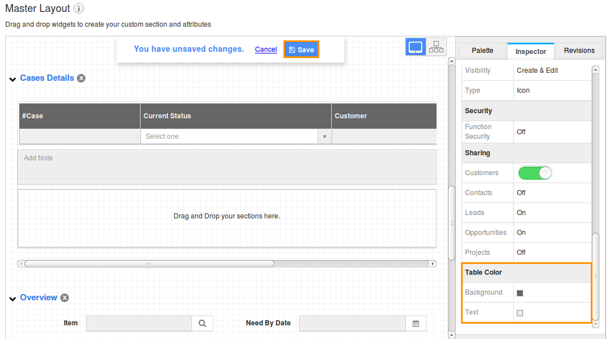The width and height of the screenshot is (609, 339).
Task: Click the #Case input field
Action: click(80, 137)
